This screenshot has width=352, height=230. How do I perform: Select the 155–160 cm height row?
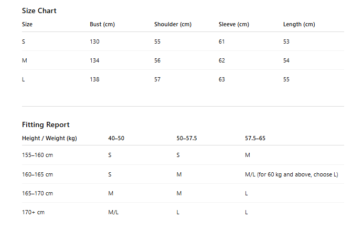[183, 155]
